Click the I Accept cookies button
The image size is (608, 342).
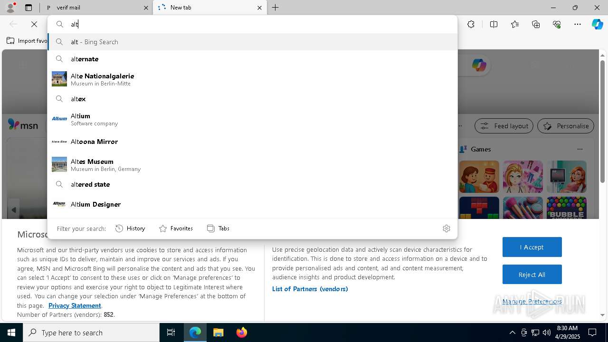tap(532, 247)
